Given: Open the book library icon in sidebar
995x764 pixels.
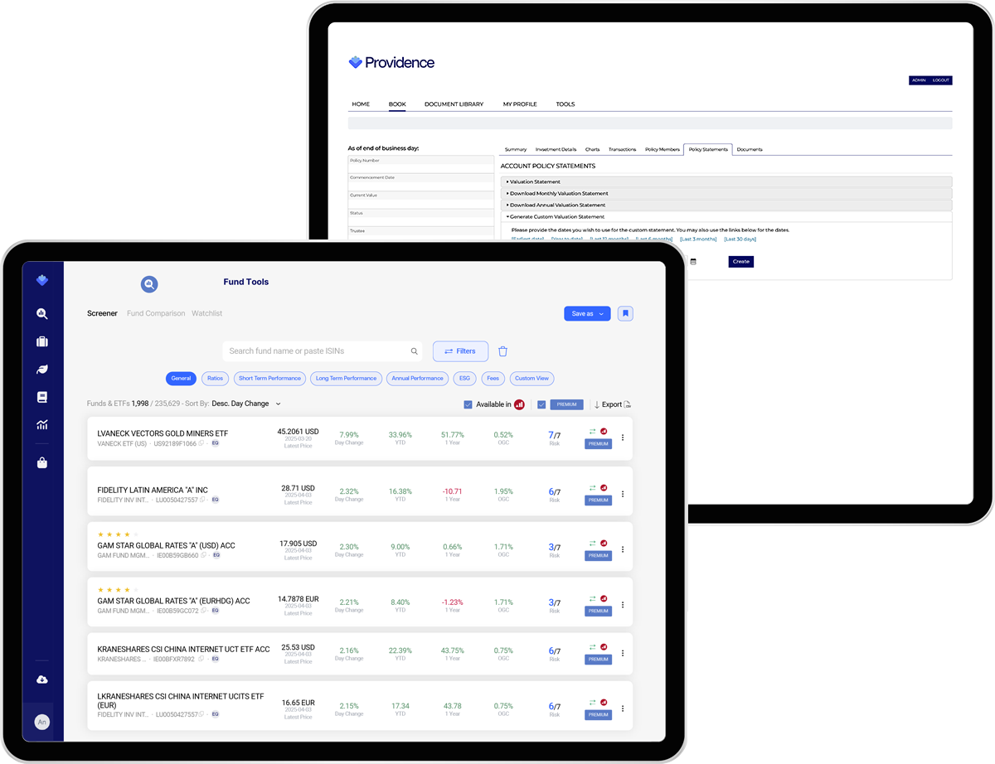Looking at the screenshot, I should [x=42, y=398].
